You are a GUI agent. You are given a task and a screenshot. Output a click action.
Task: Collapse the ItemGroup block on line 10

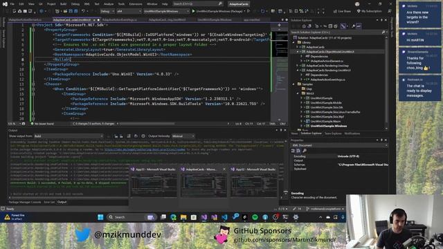pyautogui.click(x=33, y=69)
